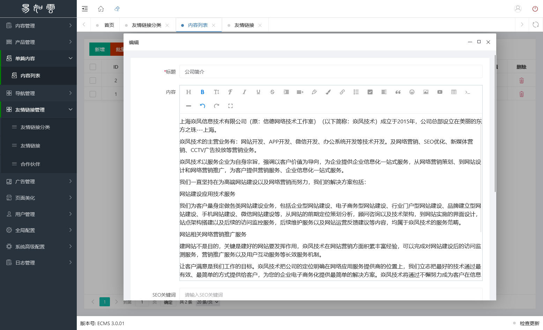Viewport: 543px width, 330px height.
Task: Go to home via house icon
Action: click(x=101, y=9)
